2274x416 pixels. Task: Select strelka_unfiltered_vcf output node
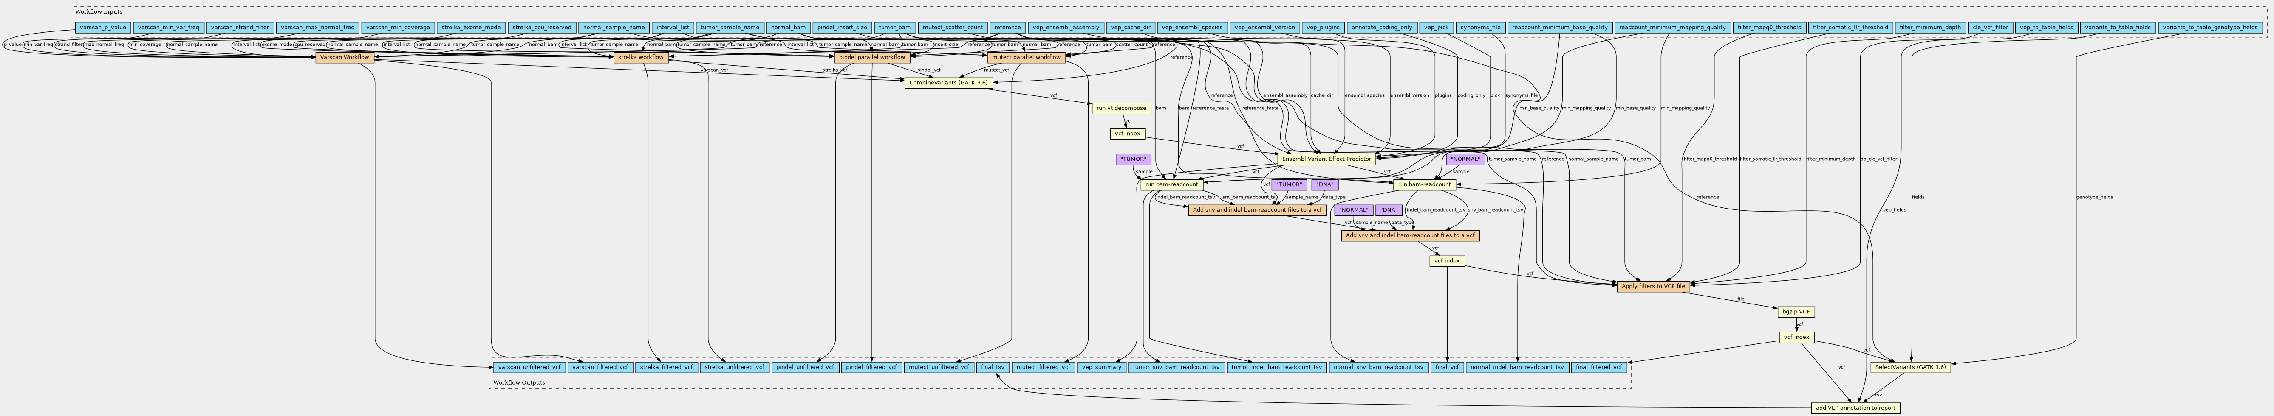(x=735, y=367)
